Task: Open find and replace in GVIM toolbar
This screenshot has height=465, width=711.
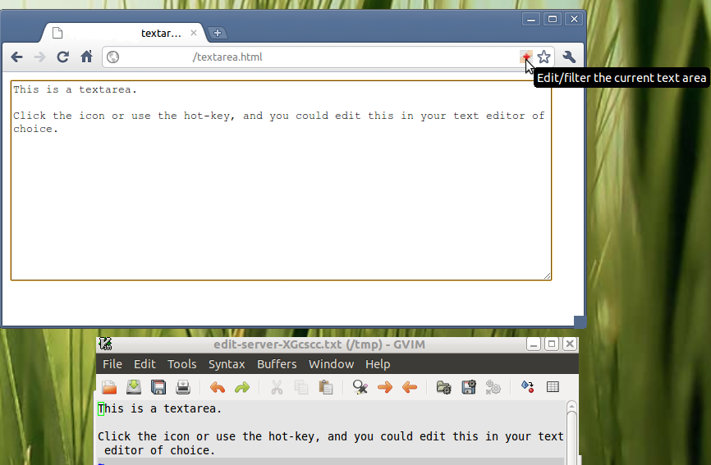Action: click(360, 387)
